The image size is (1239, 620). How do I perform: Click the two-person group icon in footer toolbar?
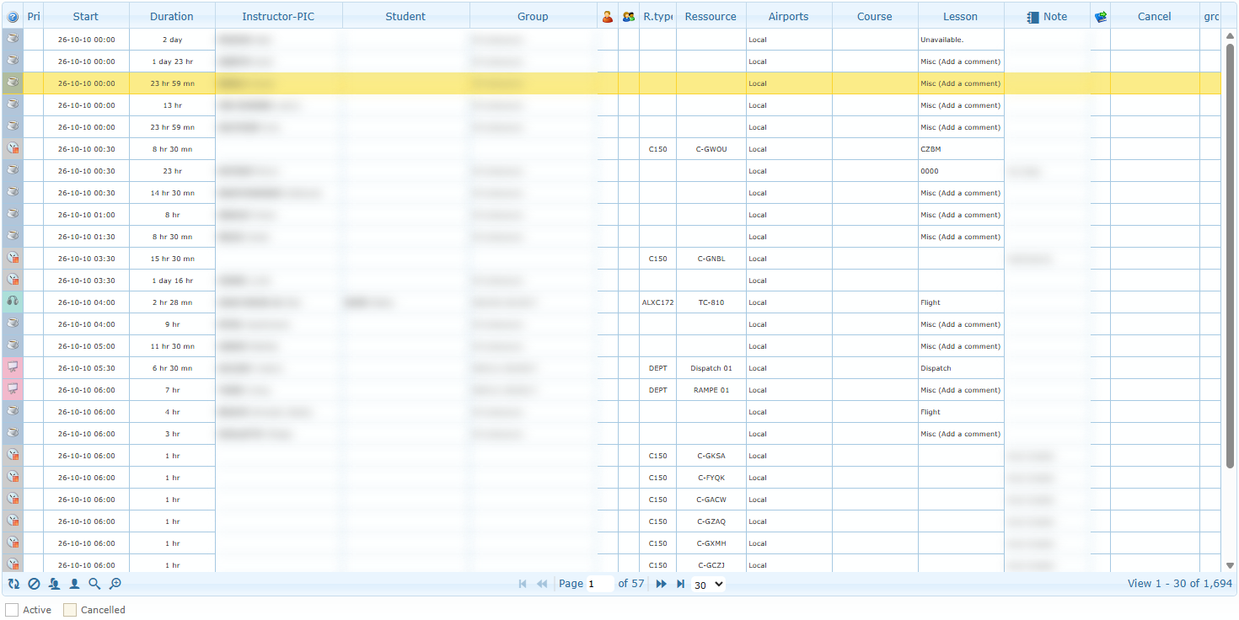[x=54, y=584]
